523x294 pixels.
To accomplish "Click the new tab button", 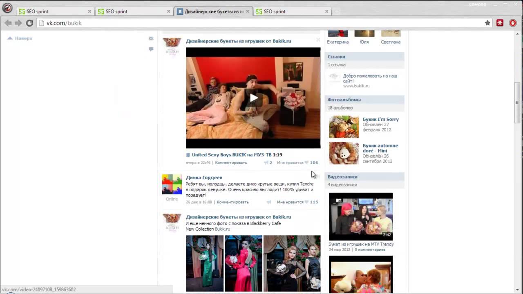I will (x=337, y=12).
